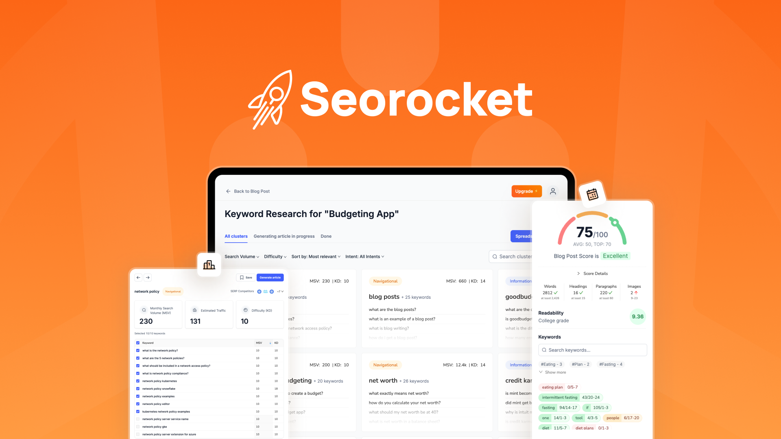781x439 pixels.
Task: Click the search clusters magnifier icon
Action: click(495, 257)
